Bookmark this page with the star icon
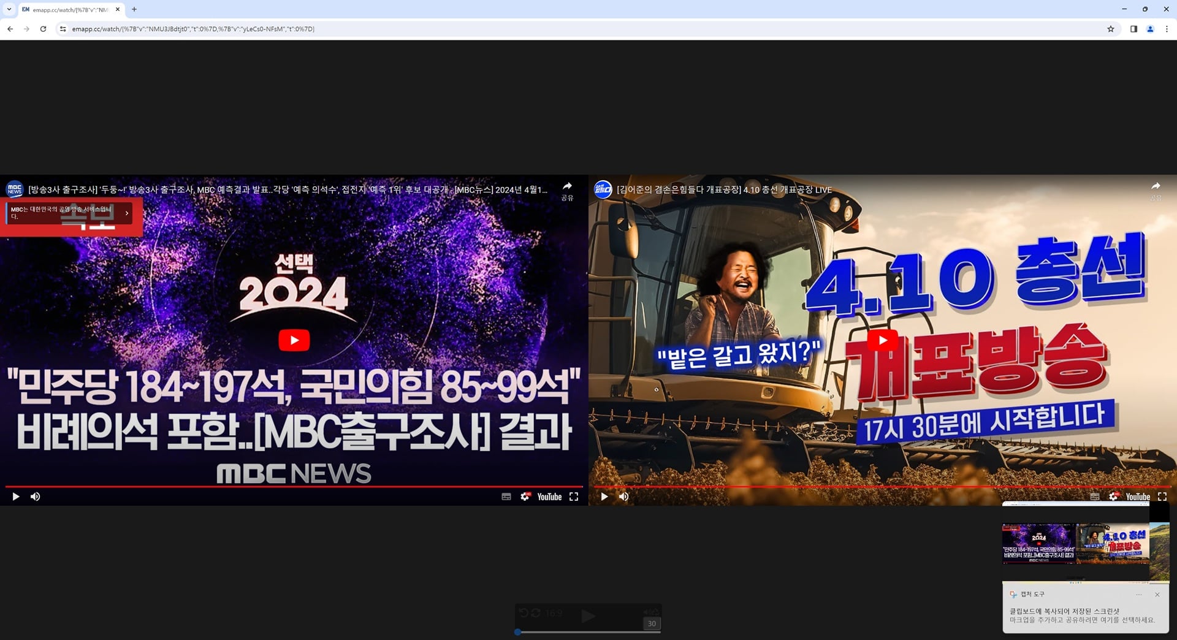 click(x=1110, y=29)
